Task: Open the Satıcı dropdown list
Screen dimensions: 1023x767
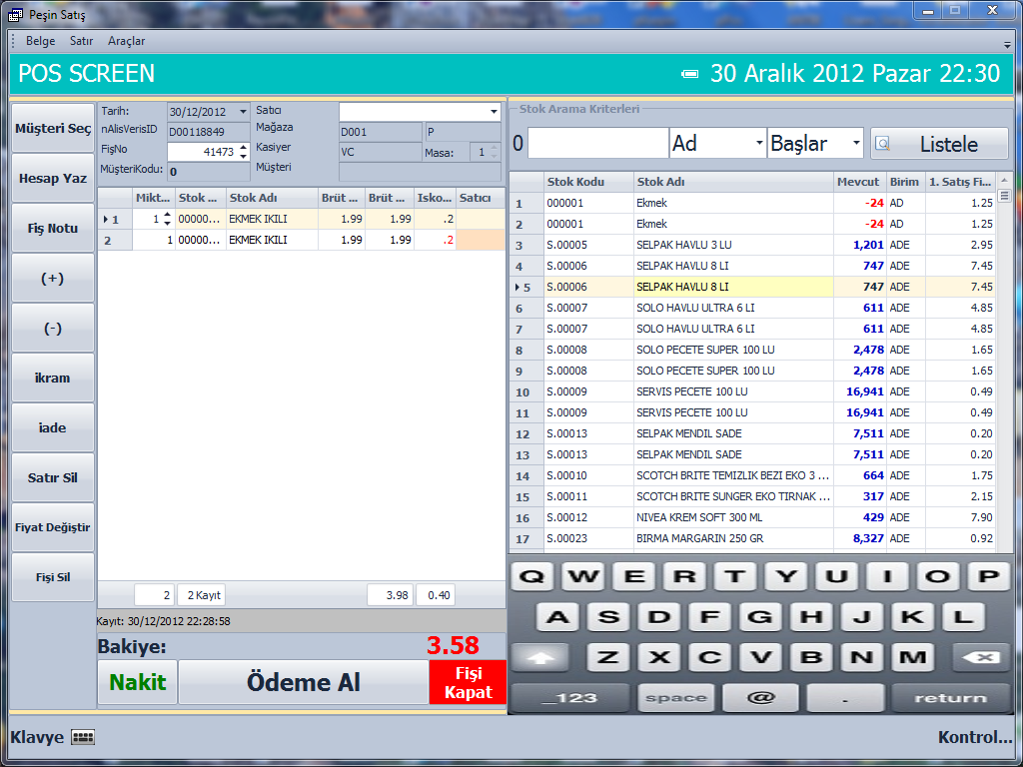Action: (x=494, y=112)
